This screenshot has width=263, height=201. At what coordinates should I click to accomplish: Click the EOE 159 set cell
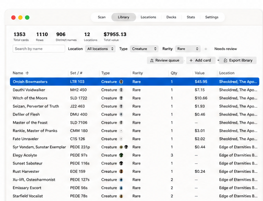(78, 171)
